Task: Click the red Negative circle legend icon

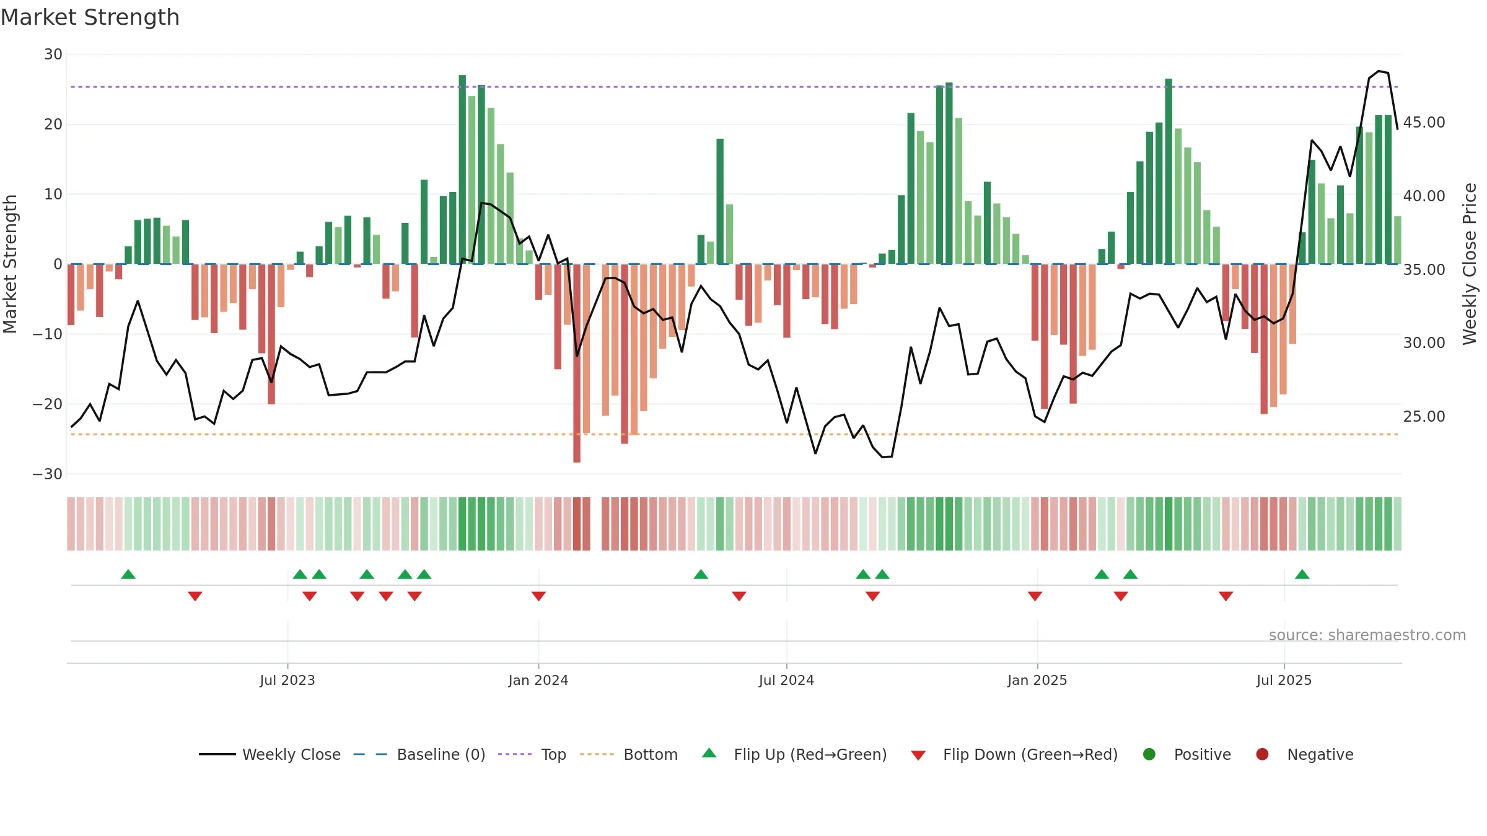Action: coord(1262,754)
